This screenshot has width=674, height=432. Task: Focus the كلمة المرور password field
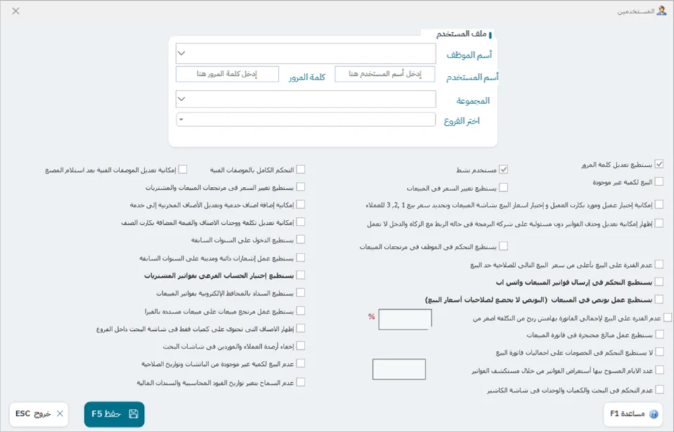pos(227,74)
